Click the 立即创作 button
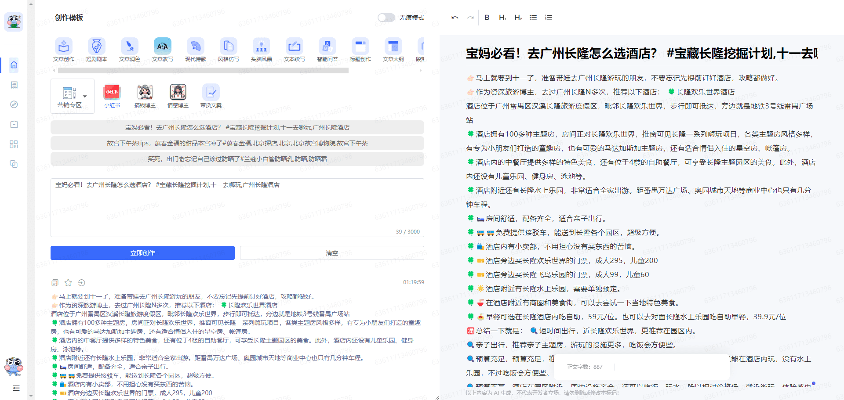The width and height of the screenshot is (844, 400). [142, 253]
